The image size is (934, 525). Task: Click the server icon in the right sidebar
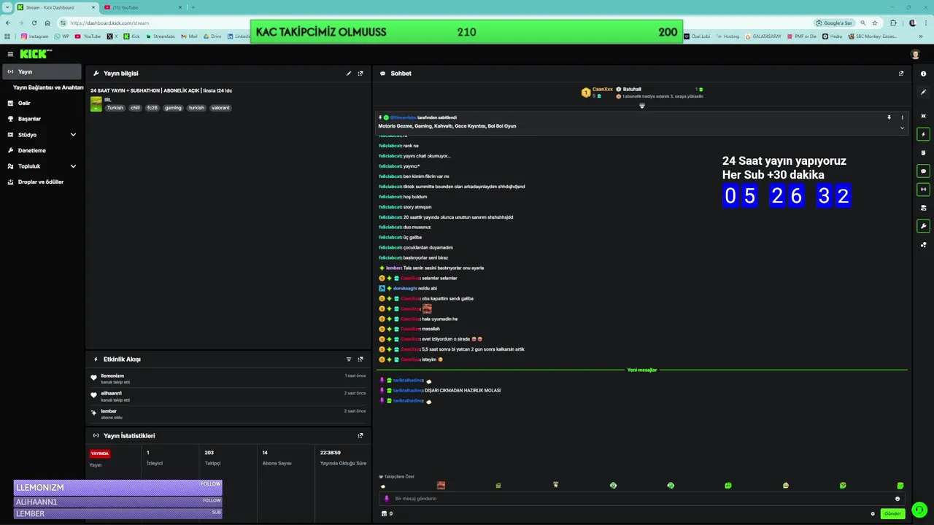click(924, 208)
